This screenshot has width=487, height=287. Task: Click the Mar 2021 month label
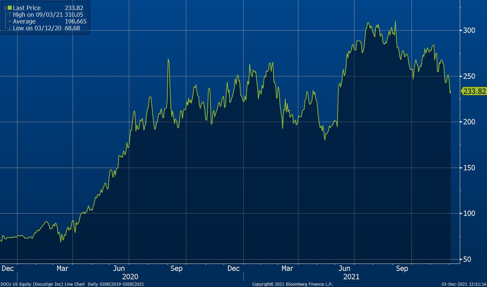tap(287, 269)
